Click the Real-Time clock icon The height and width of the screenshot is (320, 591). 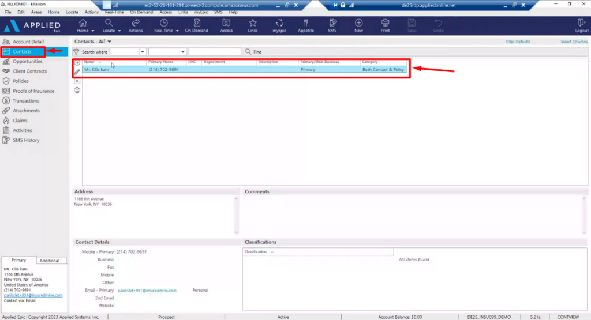point(163,23)
